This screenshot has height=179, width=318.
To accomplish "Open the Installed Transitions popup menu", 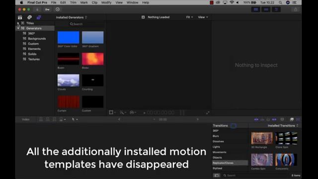I will click(283, 126).
